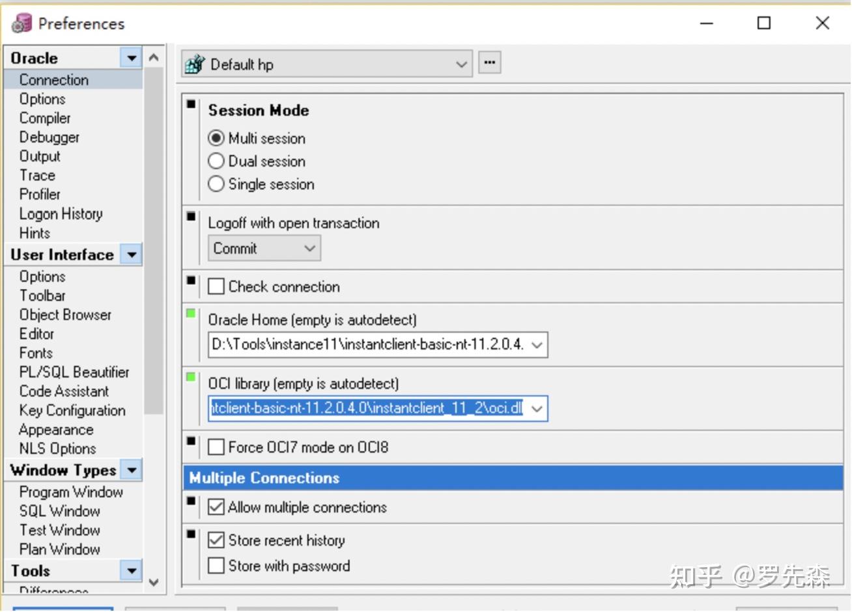The image size is (852, 612).
Task: Open the OCI library path dropdown arrow
Action: coord(537,409)
